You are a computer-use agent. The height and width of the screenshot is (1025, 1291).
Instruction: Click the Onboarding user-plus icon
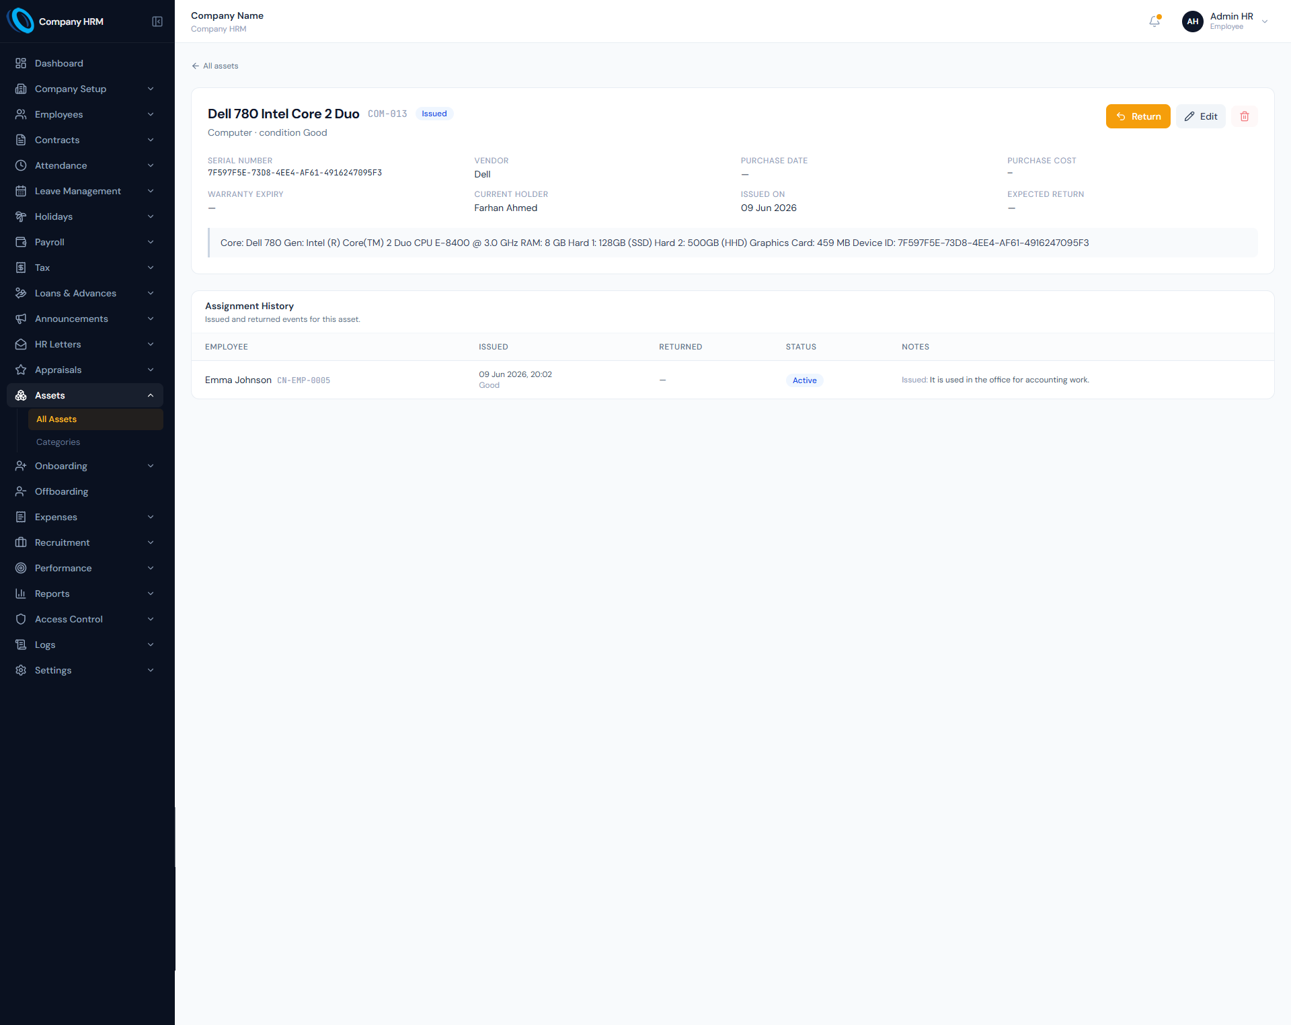click(21, 466)
